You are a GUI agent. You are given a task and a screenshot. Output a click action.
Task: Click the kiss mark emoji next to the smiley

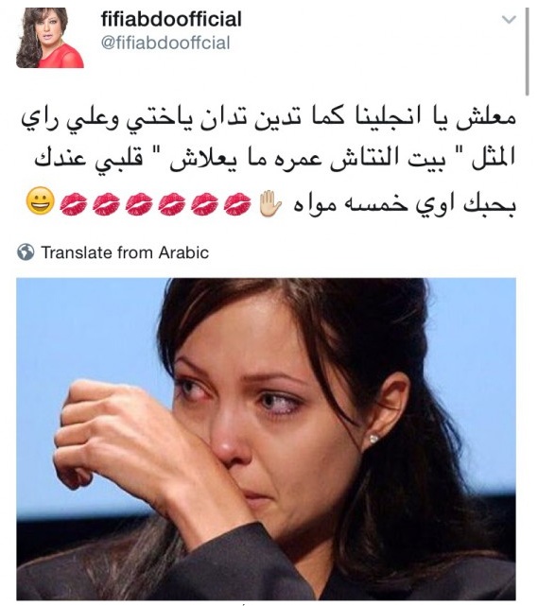[x=74, y=203]
